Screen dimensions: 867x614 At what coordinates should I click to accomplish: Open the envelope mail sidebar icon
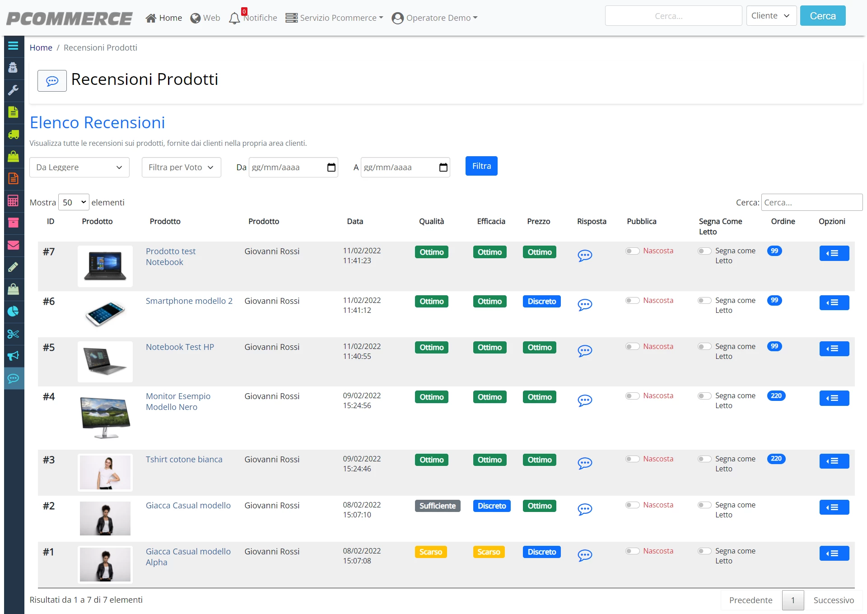(x=13, y=245)
